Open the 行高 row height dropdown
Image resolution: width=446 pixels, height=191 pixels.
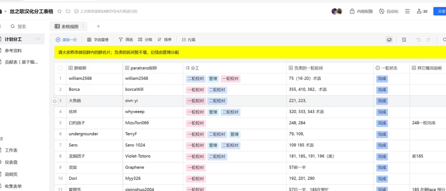pyautogui.click(x=188, y=40)
